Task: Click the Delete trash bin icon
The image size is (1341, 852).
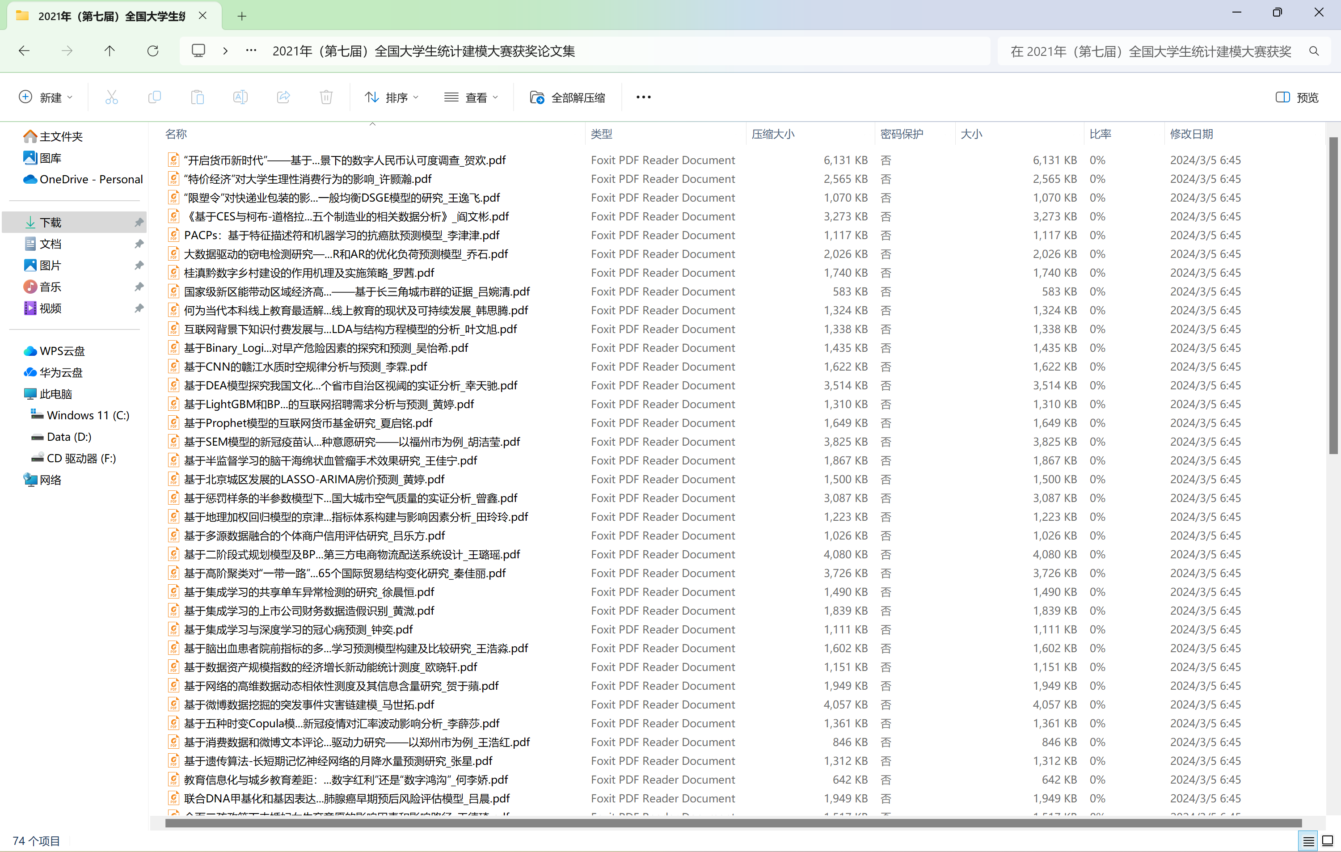Action: [x=326, y=97]
